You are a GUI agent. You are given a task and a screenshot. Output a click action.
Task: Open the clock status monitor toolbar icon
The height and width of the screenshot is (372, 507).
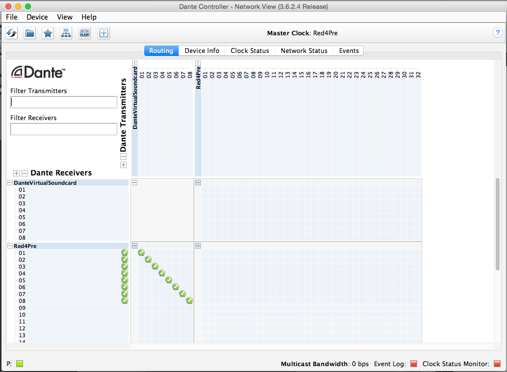tap(85, 33)
